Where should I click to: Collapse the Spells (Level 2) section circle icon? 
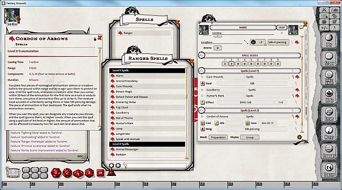pos(201,110)
